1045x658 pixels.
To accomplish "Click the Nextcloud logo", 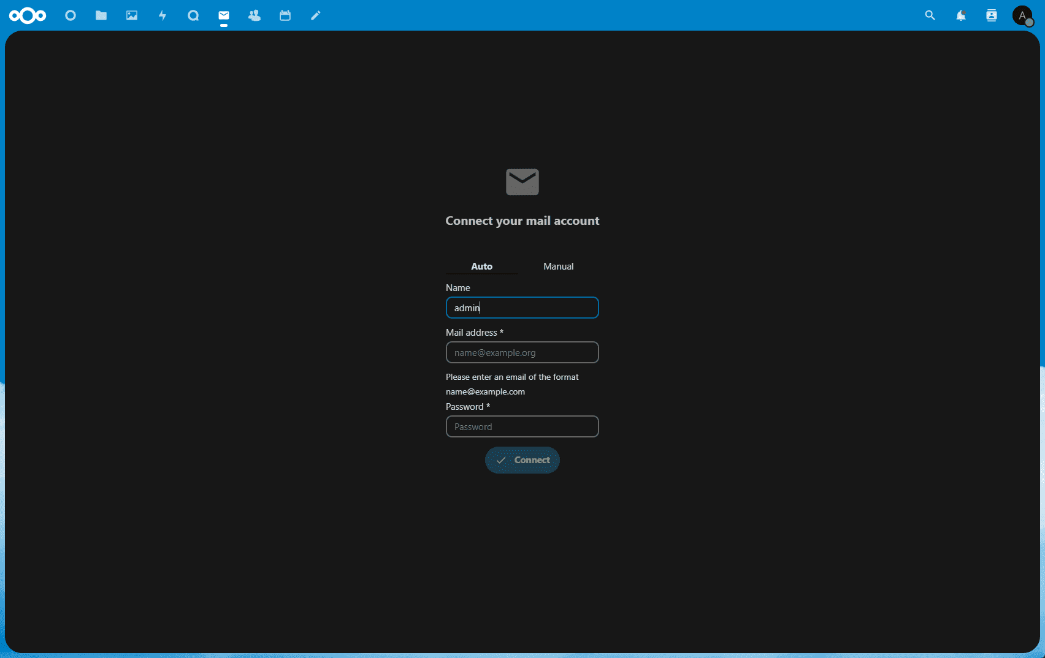I will [x=28, y=15].
